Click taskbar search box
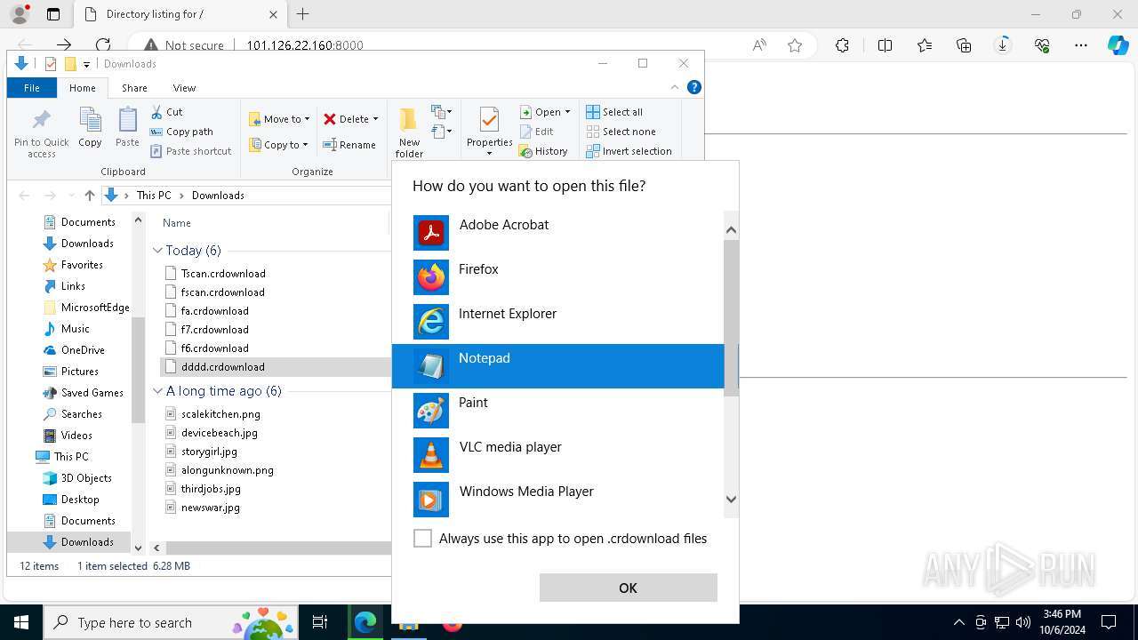This screenshot has width=1138, height=640. [172, 623]
